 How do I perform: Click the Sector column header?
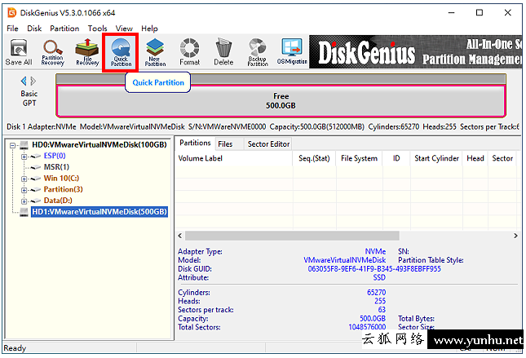coord(502,158)
